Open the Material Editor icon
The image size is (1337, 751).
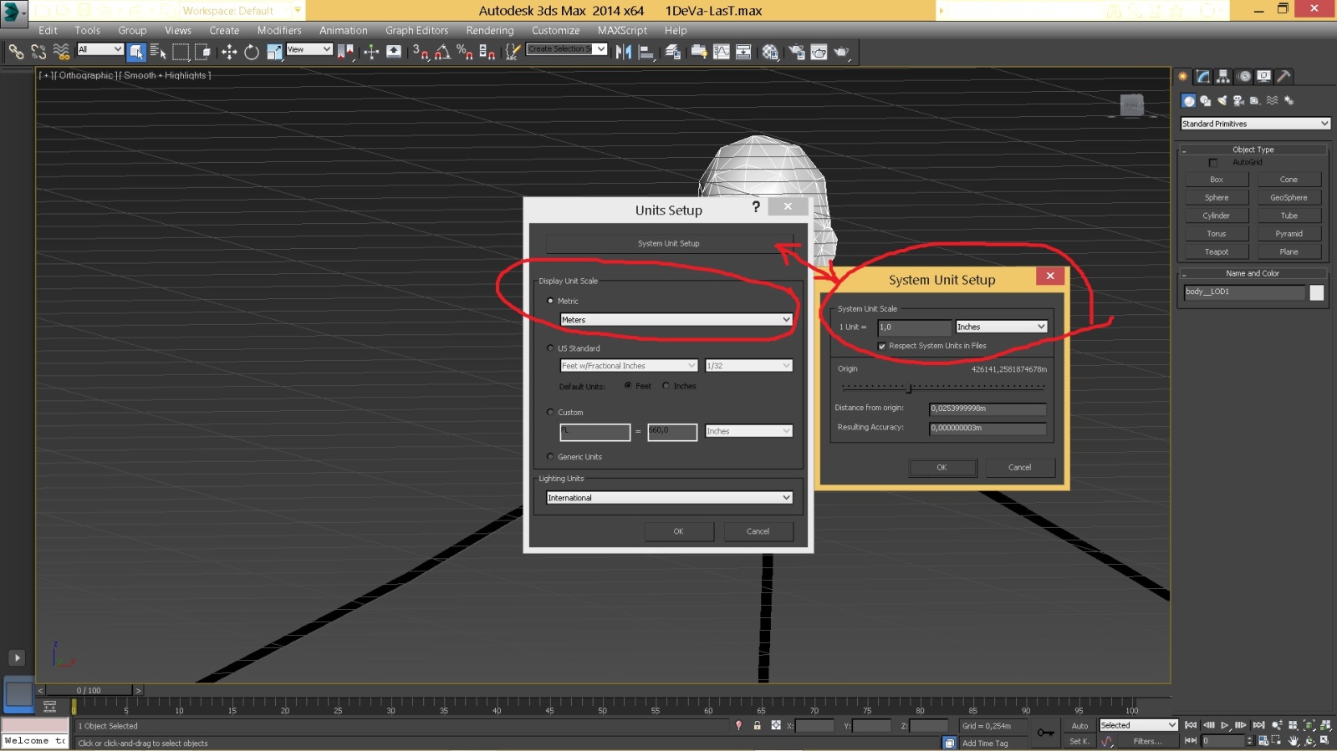(770, 52)
